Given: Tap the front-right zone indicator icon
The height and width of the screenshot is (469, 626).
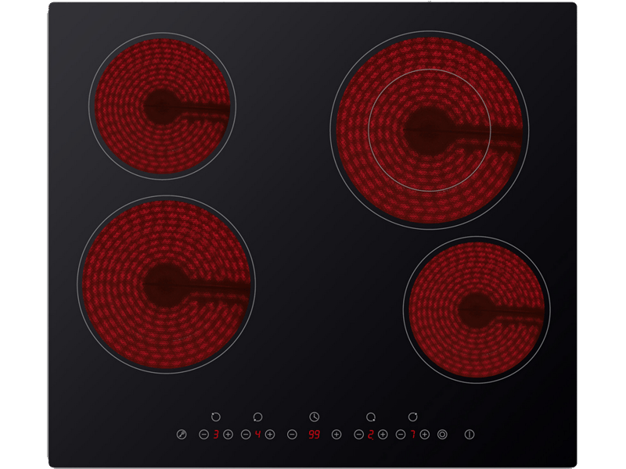Looking at the screenshot, I should [371, 417].
